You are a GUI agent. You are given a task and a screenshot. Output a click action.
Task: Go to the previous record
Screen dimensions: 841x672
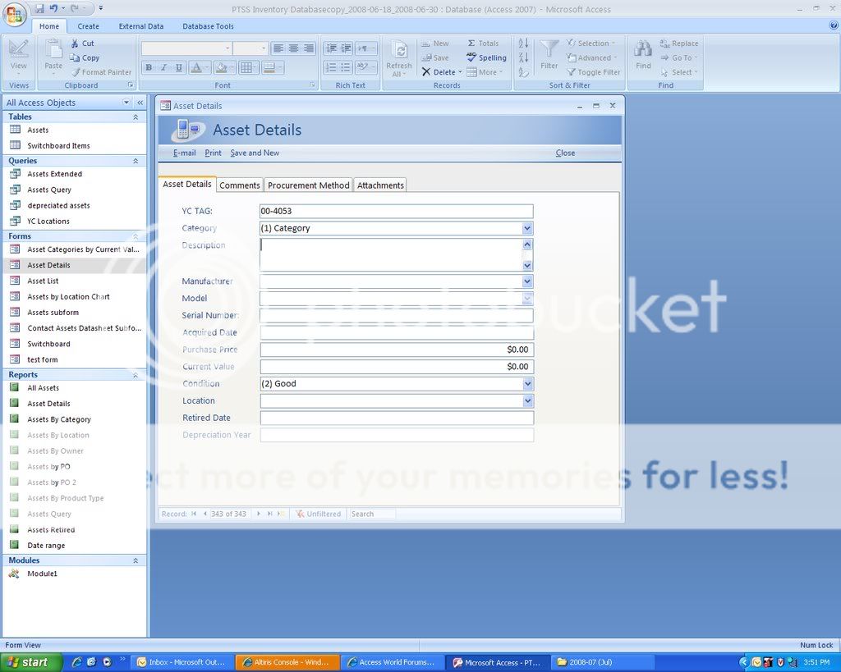click(205, 514)
